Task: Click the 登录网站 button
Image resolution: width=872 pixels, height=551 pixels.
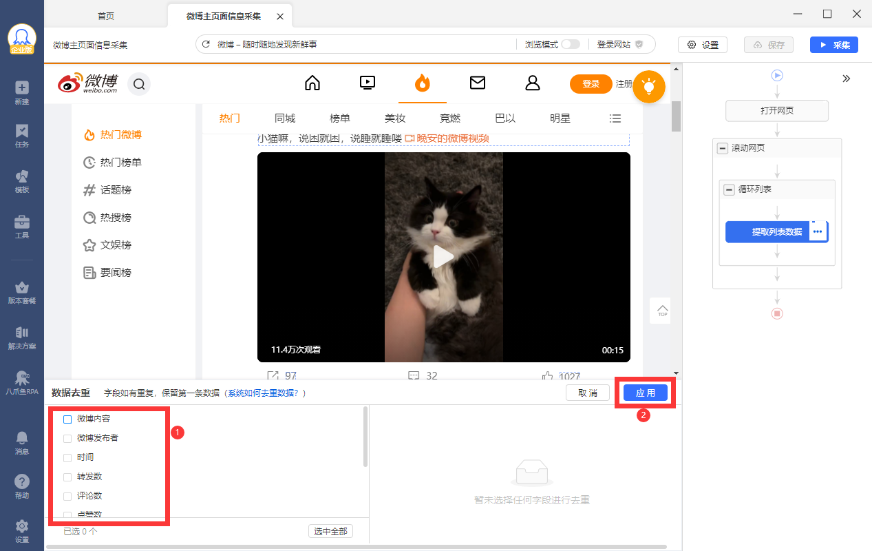Action: click(620, 44)
